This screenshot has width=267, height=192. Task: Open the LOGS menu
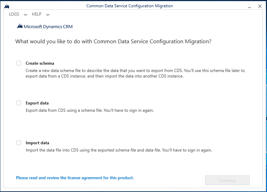coord(14,14)
